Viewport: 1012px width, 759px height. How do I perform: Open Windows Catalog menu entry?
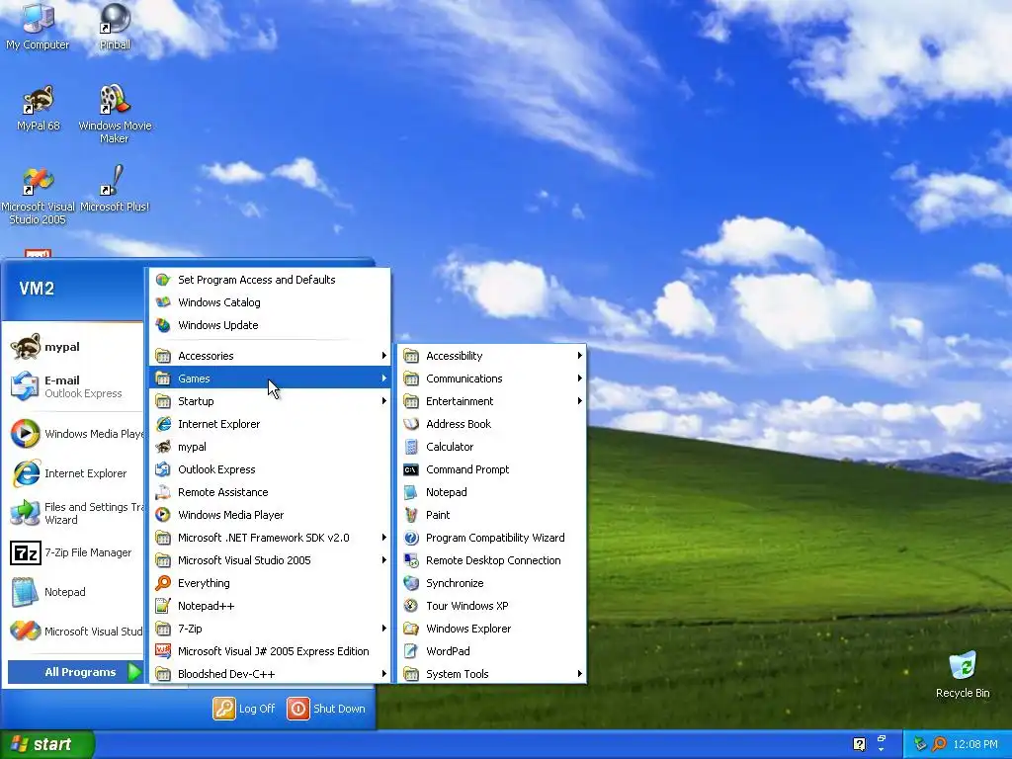(270, 302)
